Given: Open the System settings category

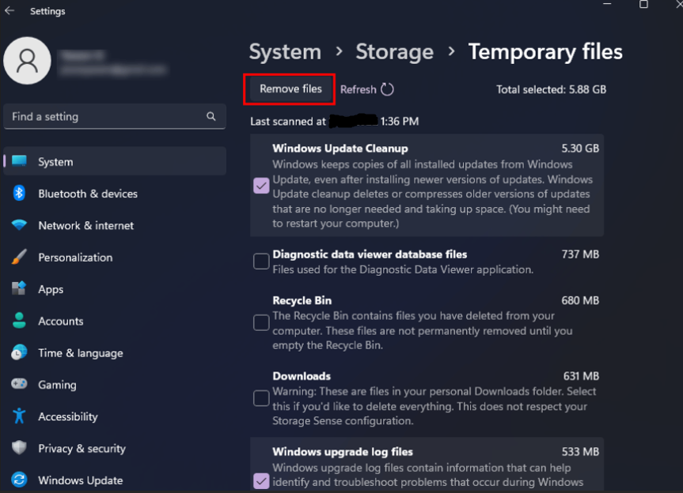Looking at the screenshot, I should (115, 161).
